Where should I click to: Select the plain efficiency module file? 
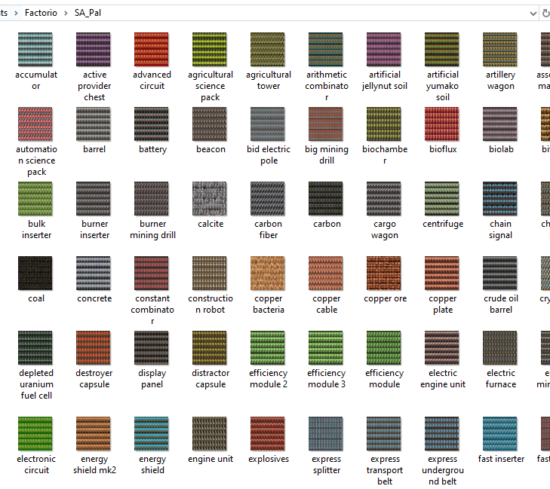(384, 348)
